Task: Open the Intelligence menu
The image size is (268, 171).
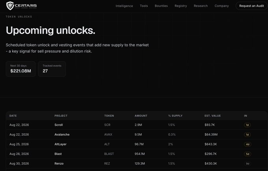Action: [124, 6]
